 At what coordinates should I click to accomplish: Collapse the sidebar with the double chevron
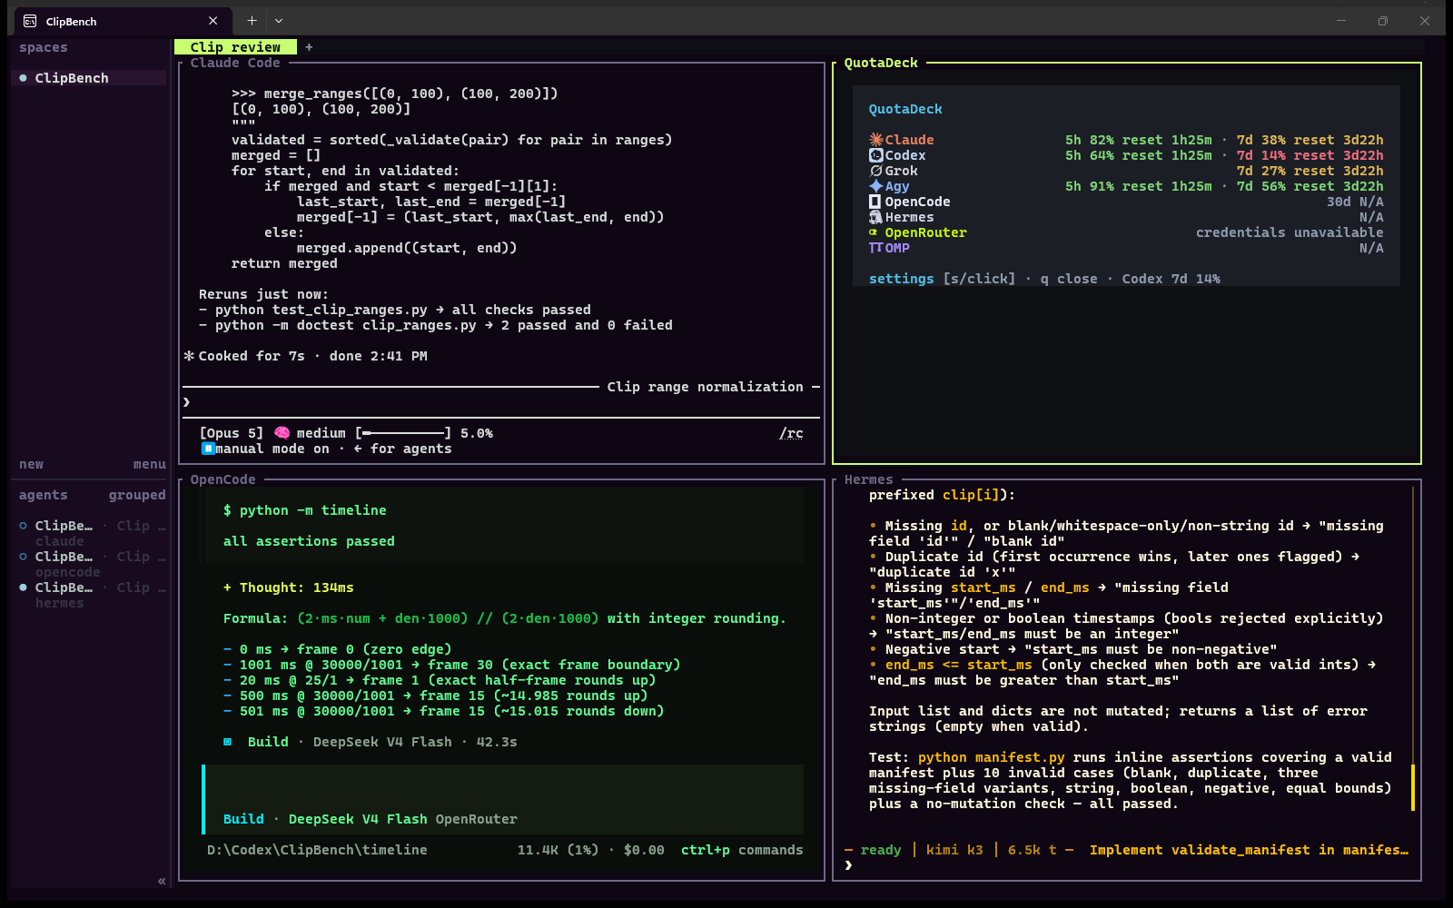[x=162, y=881]
